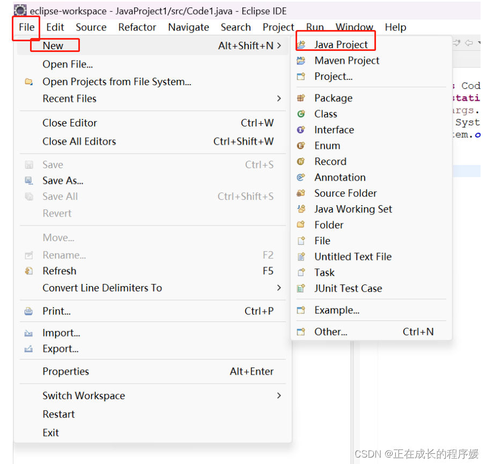Viewport: 487px width, 464px height.
Task: Click the Folder icon in New submenu
Action: coord(301,224)
